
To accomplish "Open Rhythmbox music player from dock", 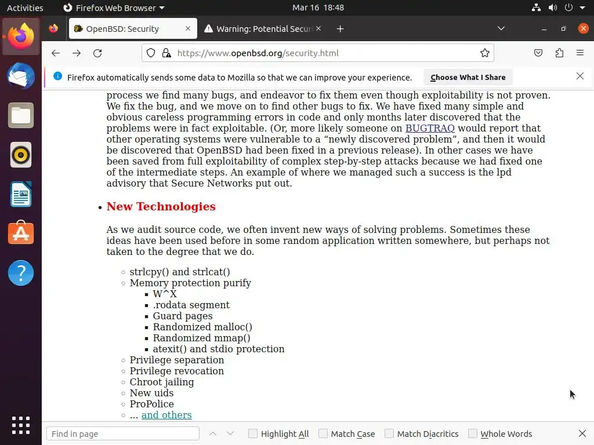I will 21,155.
